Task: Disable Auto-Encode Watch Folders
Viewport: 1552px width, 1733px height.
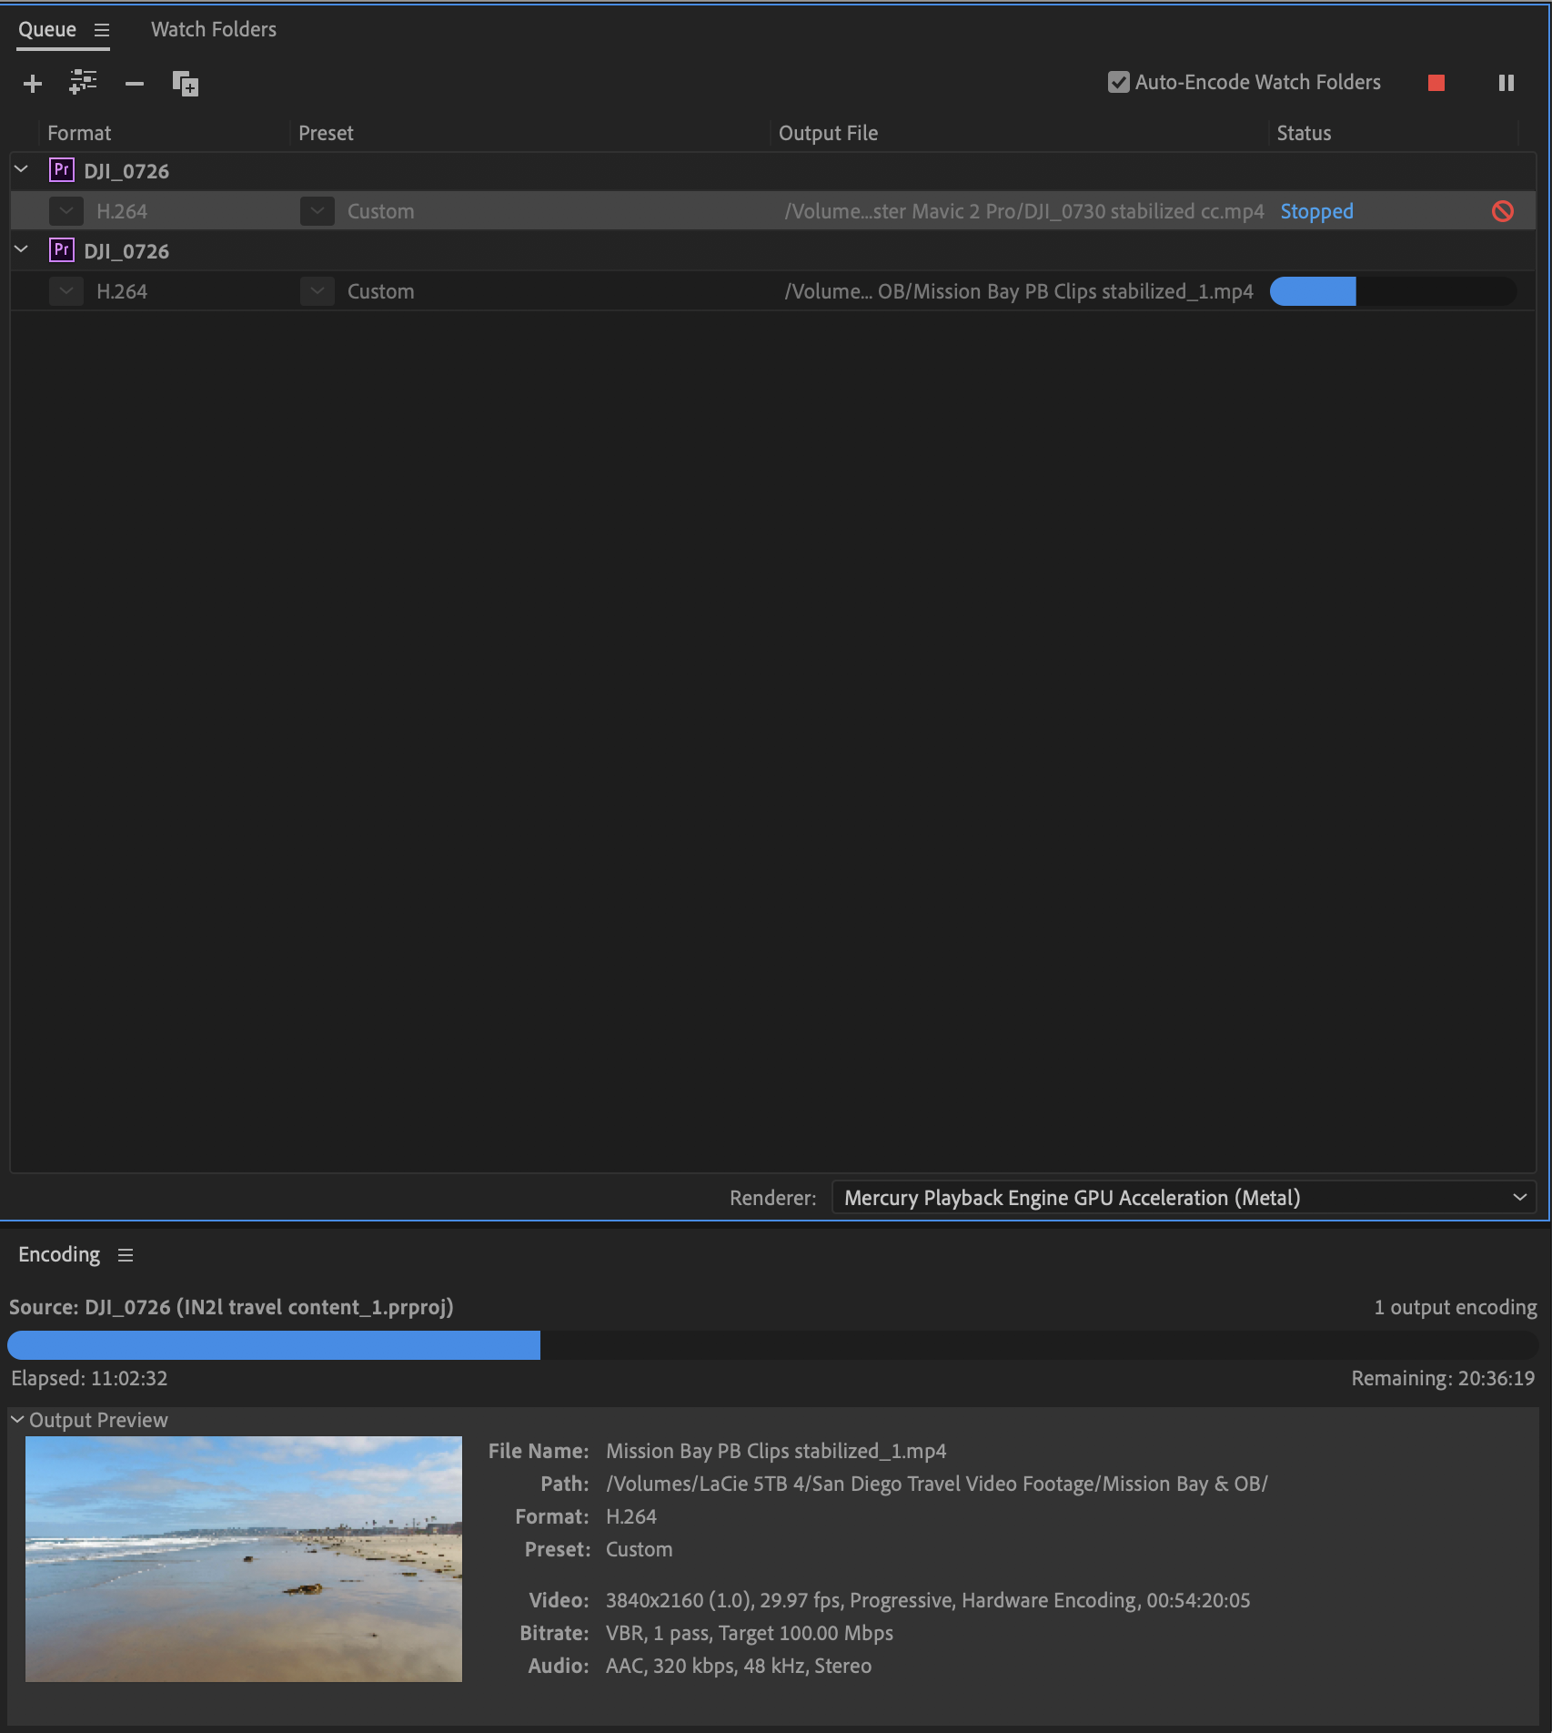Action: coord(1118,81)
